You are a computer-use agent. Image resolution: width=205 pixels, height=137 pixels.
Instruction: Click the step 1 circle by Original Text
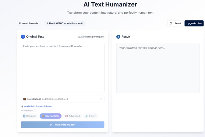23,37
